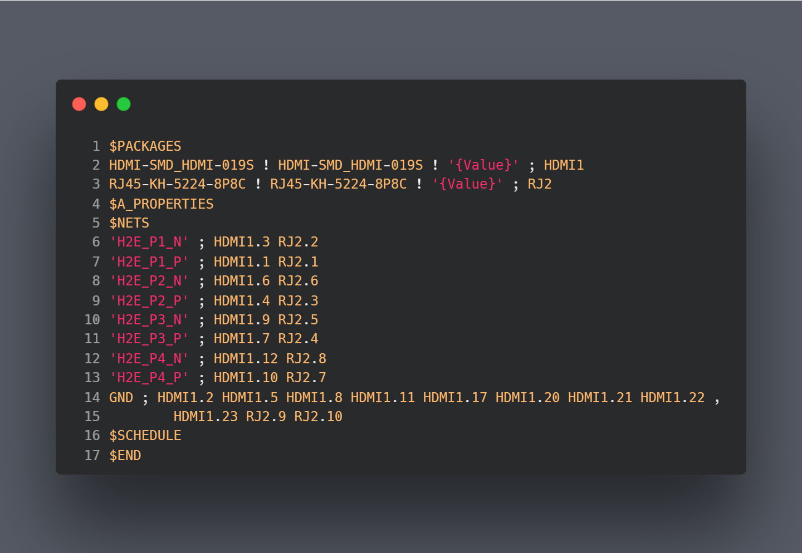The width and height of the screenshot is (802, 553).
Task: Click the $PACKAGES keyword on line 1
Action: click(x=145, y=146)
